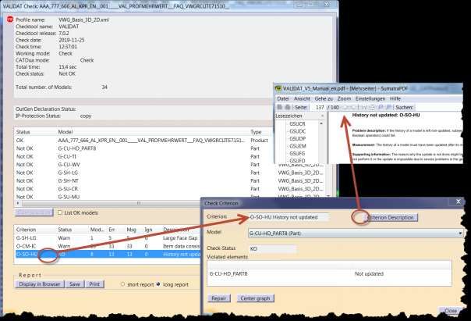Screen dimensions: 471x321
Task: Select the GSUCR bookmark
Action: point(297,123)
